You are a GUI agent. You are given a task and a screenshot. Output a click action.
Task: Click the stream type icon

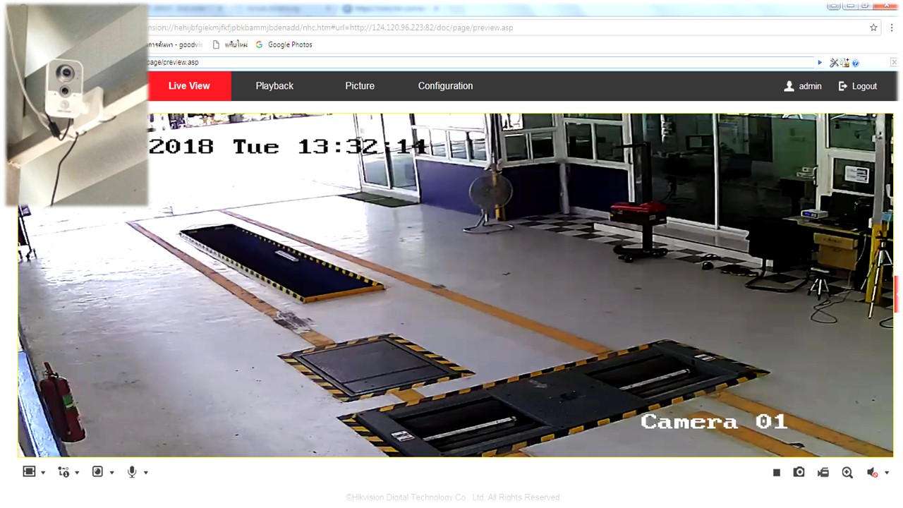(63, 472)
